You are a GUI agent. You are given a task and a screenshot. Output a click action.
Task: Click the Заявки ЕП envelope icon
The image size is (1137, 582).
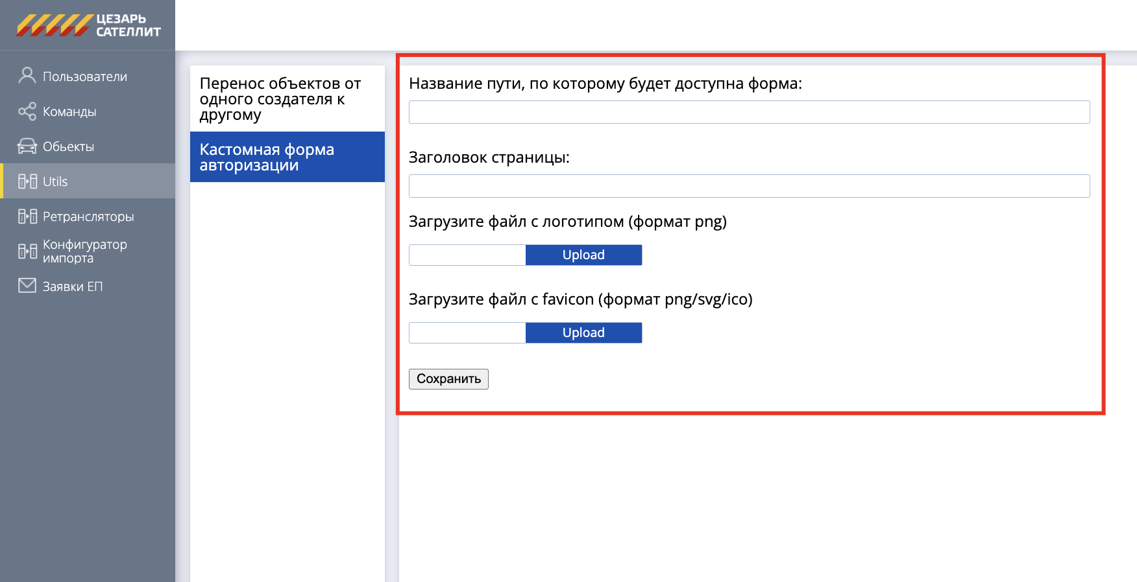point(27,286)
